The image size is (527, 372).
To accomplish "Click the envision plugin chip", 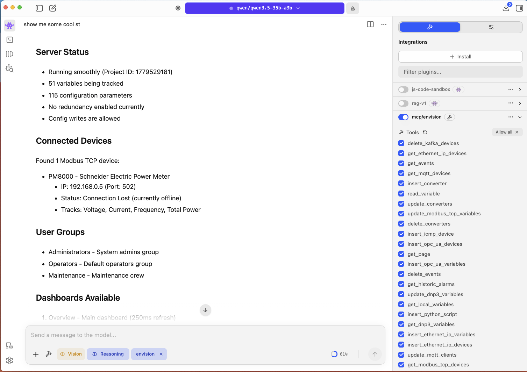I will (145, 354).
